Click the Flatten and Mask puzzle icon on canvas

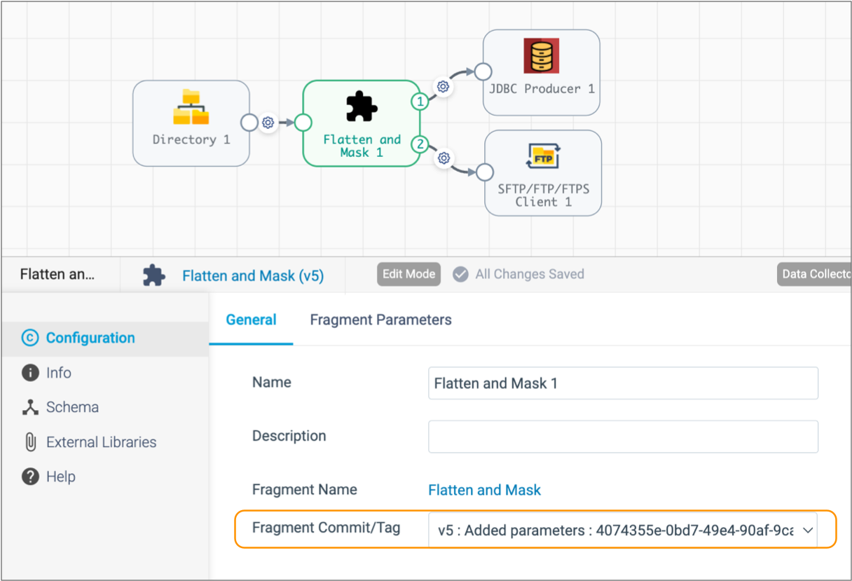click(x=362, y=107)
